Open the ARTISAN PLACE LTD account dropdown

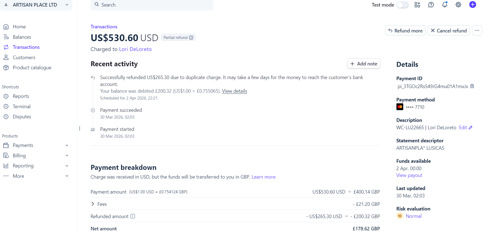click(36, 5)
